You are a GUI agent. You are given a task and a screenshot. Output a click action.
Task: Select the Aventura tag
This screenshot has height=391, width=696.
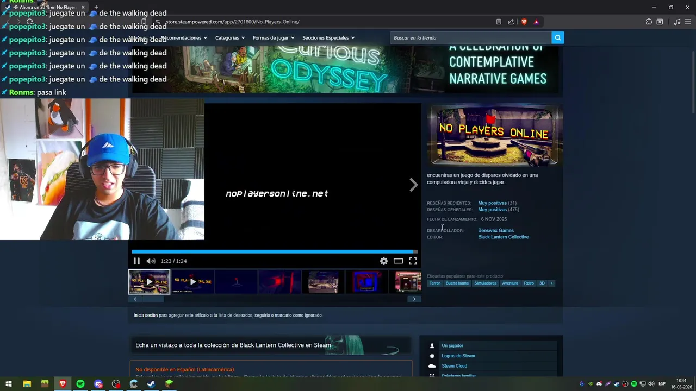(x=510, y=283)
